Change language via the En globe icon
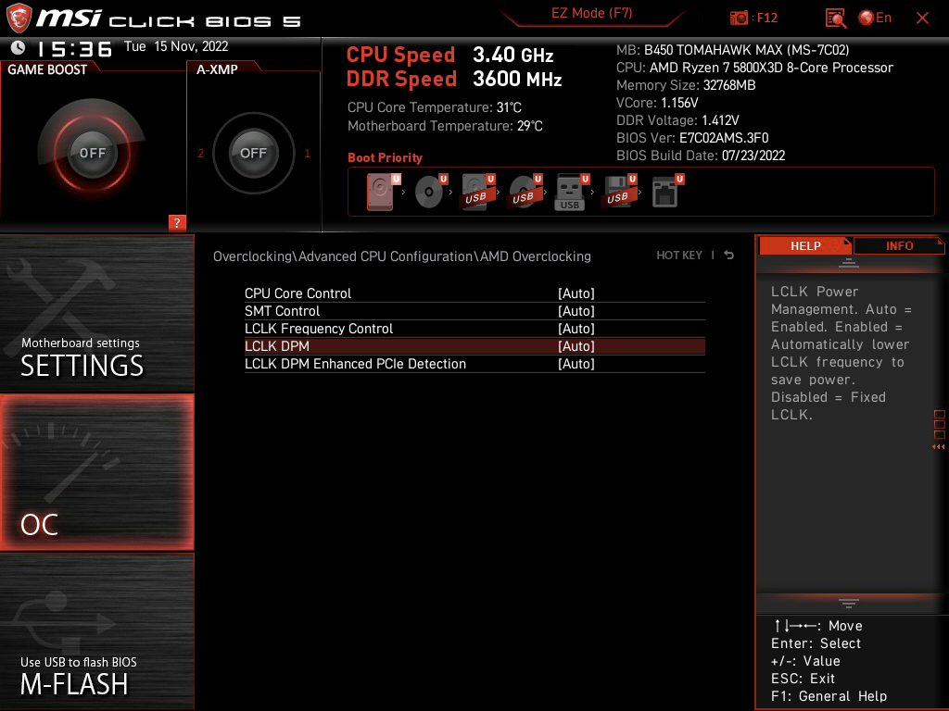 click(x=875, y=19)
